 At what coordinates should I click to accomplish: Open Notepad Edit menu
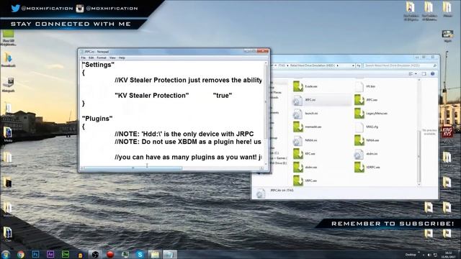(x=91, y=58)
